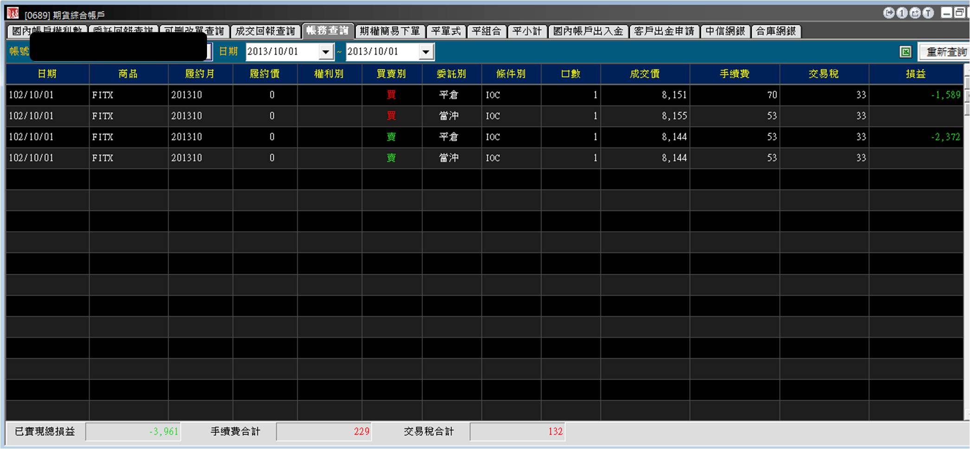Click the 買賣別 column header
The width and height of the screenshot is (970, 449).
click(392, 74)
